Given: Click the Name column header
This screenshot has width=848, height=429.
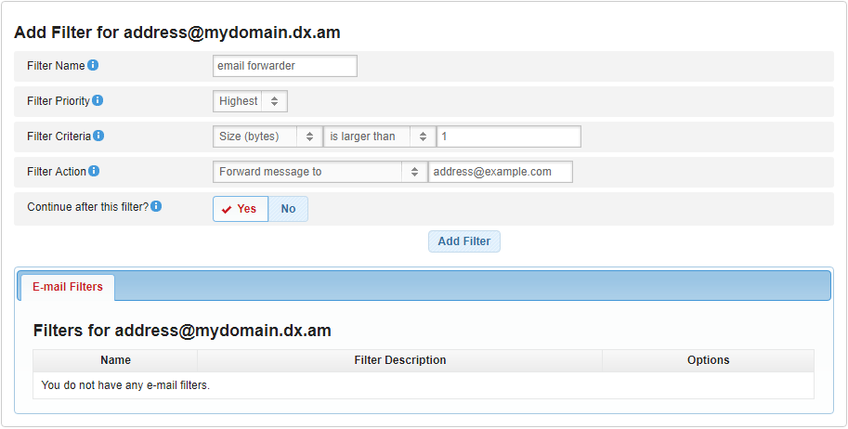Looking at the screenshot, I should pyautogui.click(x=115, y=360).
